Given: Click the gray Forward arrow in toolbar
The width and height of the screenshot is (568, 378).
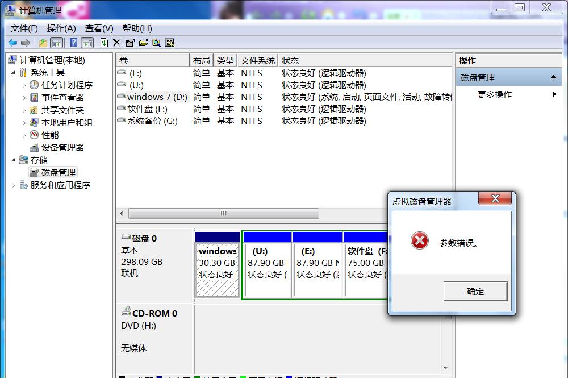Looking at the screenshot, I should pos(26,43).
